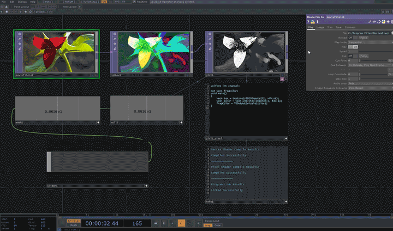This screenshot has width=393, height=231.
Task: Open the Edit menu
Action: tap(12, 2)
